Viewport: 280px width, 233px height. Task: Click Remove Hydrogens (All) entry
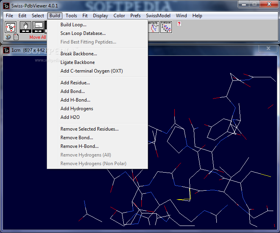coord(97,155)
